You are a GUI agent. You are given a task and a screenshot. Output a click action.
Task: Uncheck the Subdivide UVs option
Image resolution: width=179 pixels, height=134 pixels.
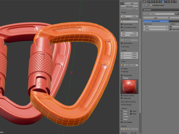click(171, 26)
